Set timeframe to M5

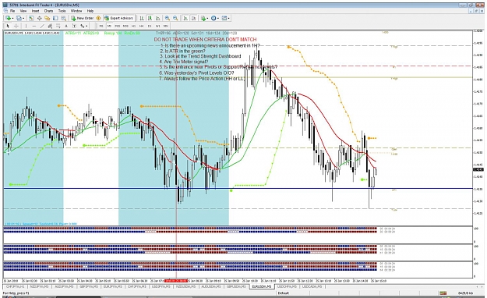coord(109,26)
